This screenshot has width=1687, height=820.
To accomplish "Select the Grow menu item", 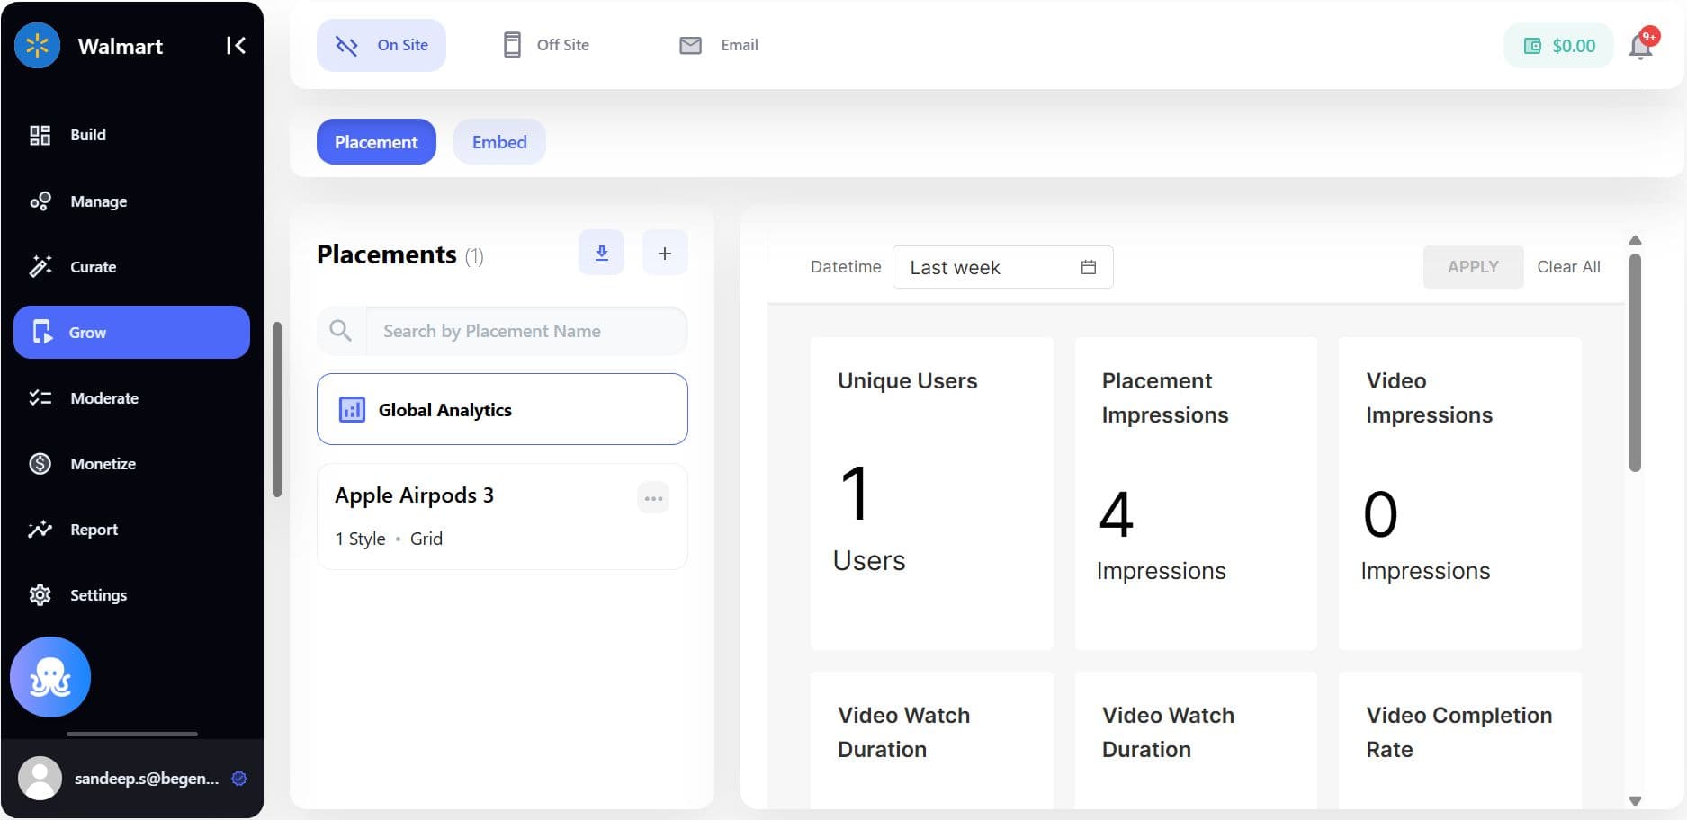I will tap(132, 332).
